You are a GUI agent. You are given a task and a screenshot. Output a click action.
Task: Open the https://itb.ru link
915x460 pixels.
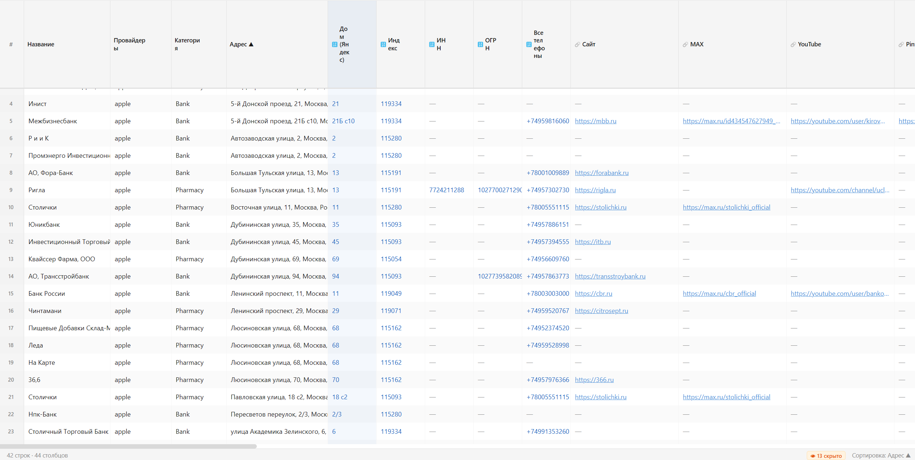(593, 242)
